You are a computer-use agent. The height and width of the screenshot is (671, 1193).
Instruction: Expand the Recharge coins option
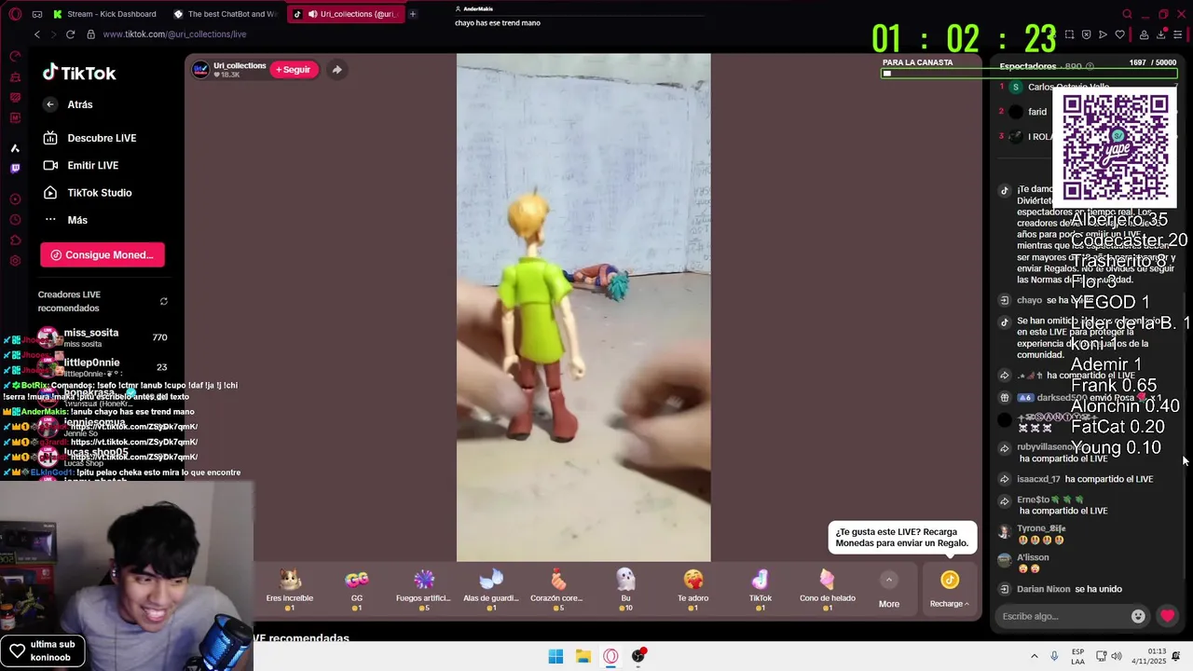[x=950, y=589]
